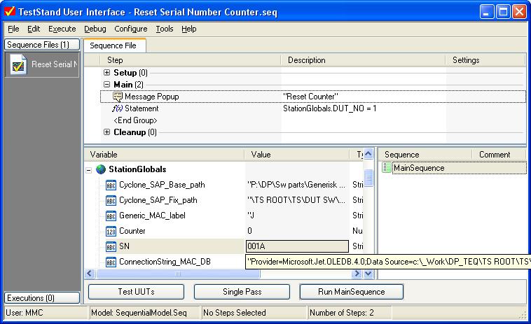531x324 pixels.
Task: Open the Configure menu
Action: tap(131, 29)
